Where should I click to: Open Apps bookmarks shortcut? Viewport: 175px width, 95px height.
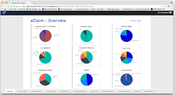[4, 9]
